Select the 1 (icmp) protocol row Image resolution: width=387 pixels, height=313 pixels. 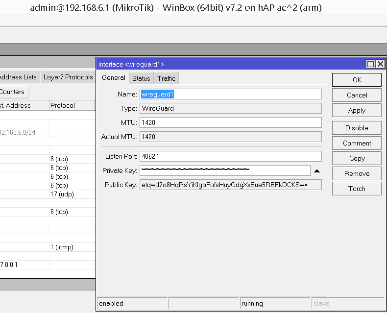pyautogui.click(x=48, y=247)
